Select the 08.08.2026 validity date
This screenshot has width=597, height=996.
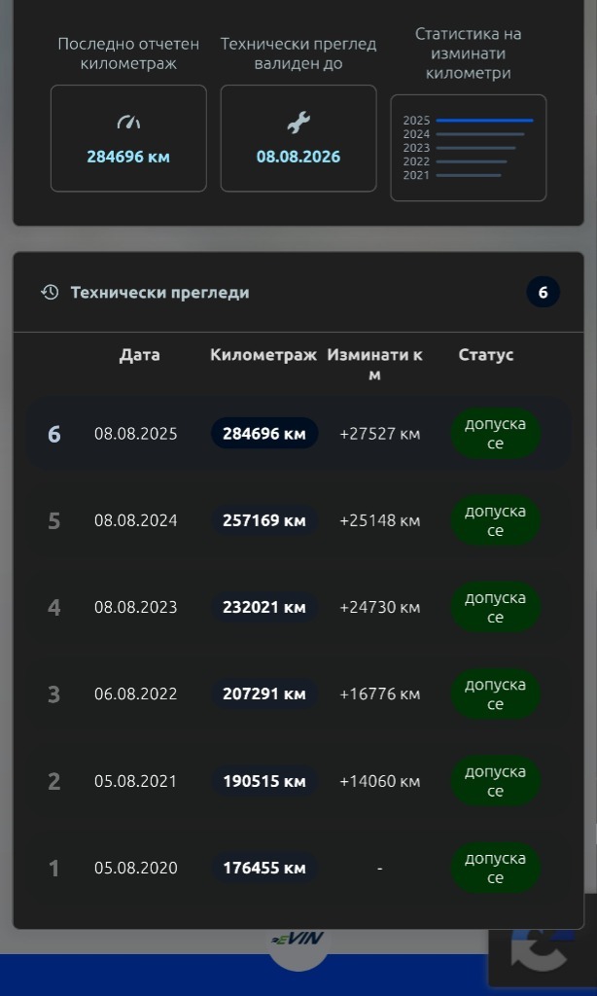(x=298, y=157)
